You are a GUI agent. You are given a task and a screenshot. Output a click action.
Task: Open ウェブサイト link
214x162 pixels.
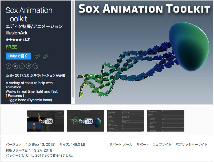pos(162,144)
